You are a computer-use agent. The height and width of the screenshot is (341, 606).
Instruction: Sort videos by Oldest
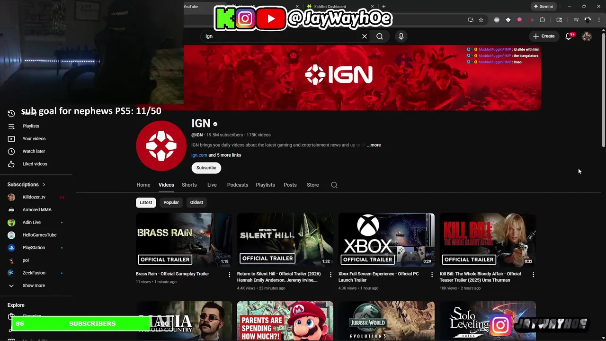point(196,202)
